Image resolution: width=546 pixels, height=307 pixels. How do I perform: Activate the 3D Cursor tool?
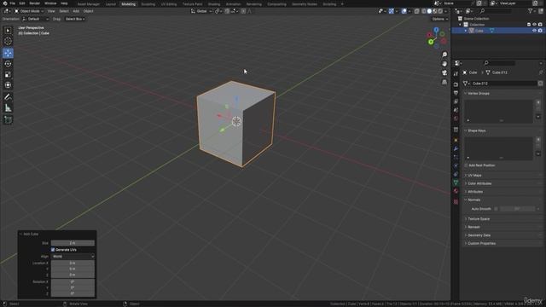tap(8, 41)
